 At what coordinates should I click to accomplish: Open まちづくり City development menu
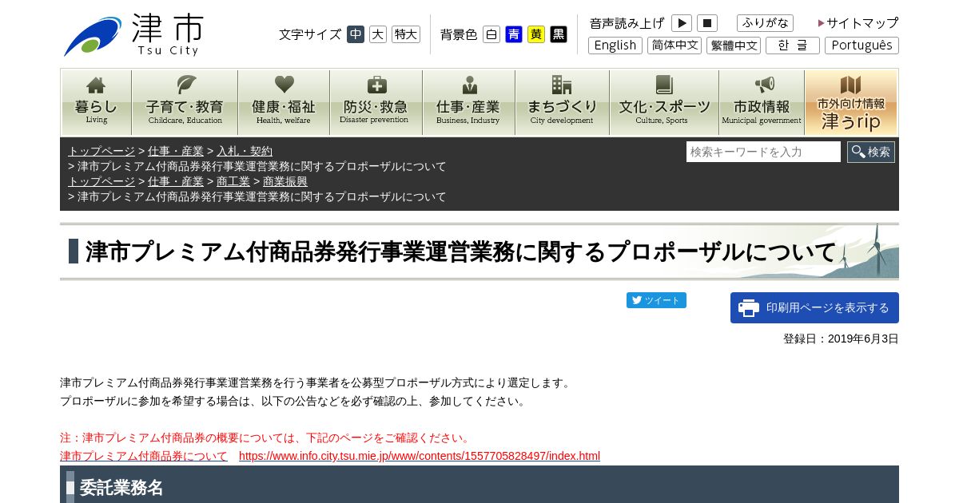[562, 102]
